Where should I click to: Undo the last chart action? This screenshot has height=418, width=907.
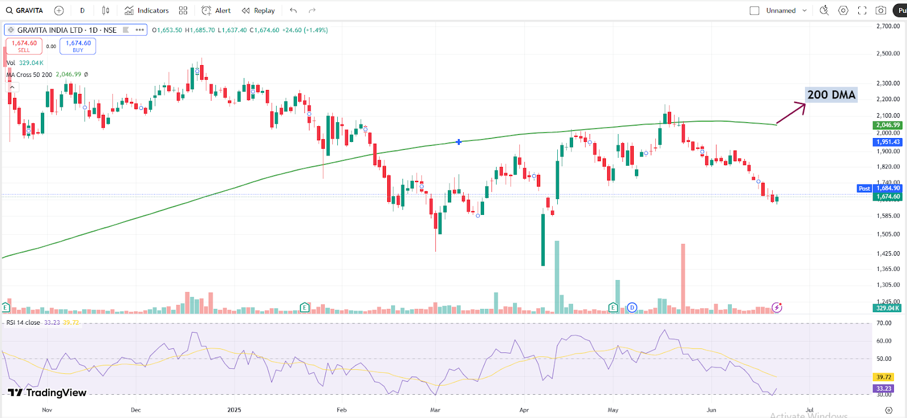293,10
